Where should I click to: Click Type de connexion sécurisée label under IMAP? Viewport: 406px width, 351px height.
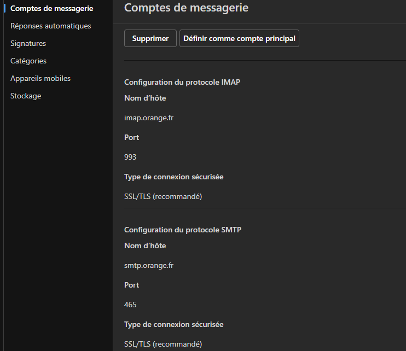pos(173,177)
